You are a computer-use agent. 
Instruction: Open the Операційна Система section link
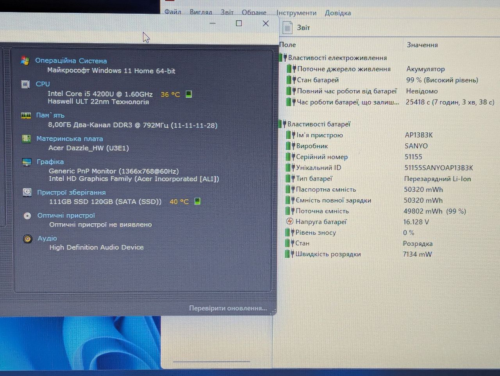click(71, 61)
